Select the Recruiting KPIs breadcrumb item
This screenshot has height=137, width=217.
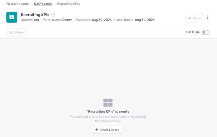(x=69, y=4)
